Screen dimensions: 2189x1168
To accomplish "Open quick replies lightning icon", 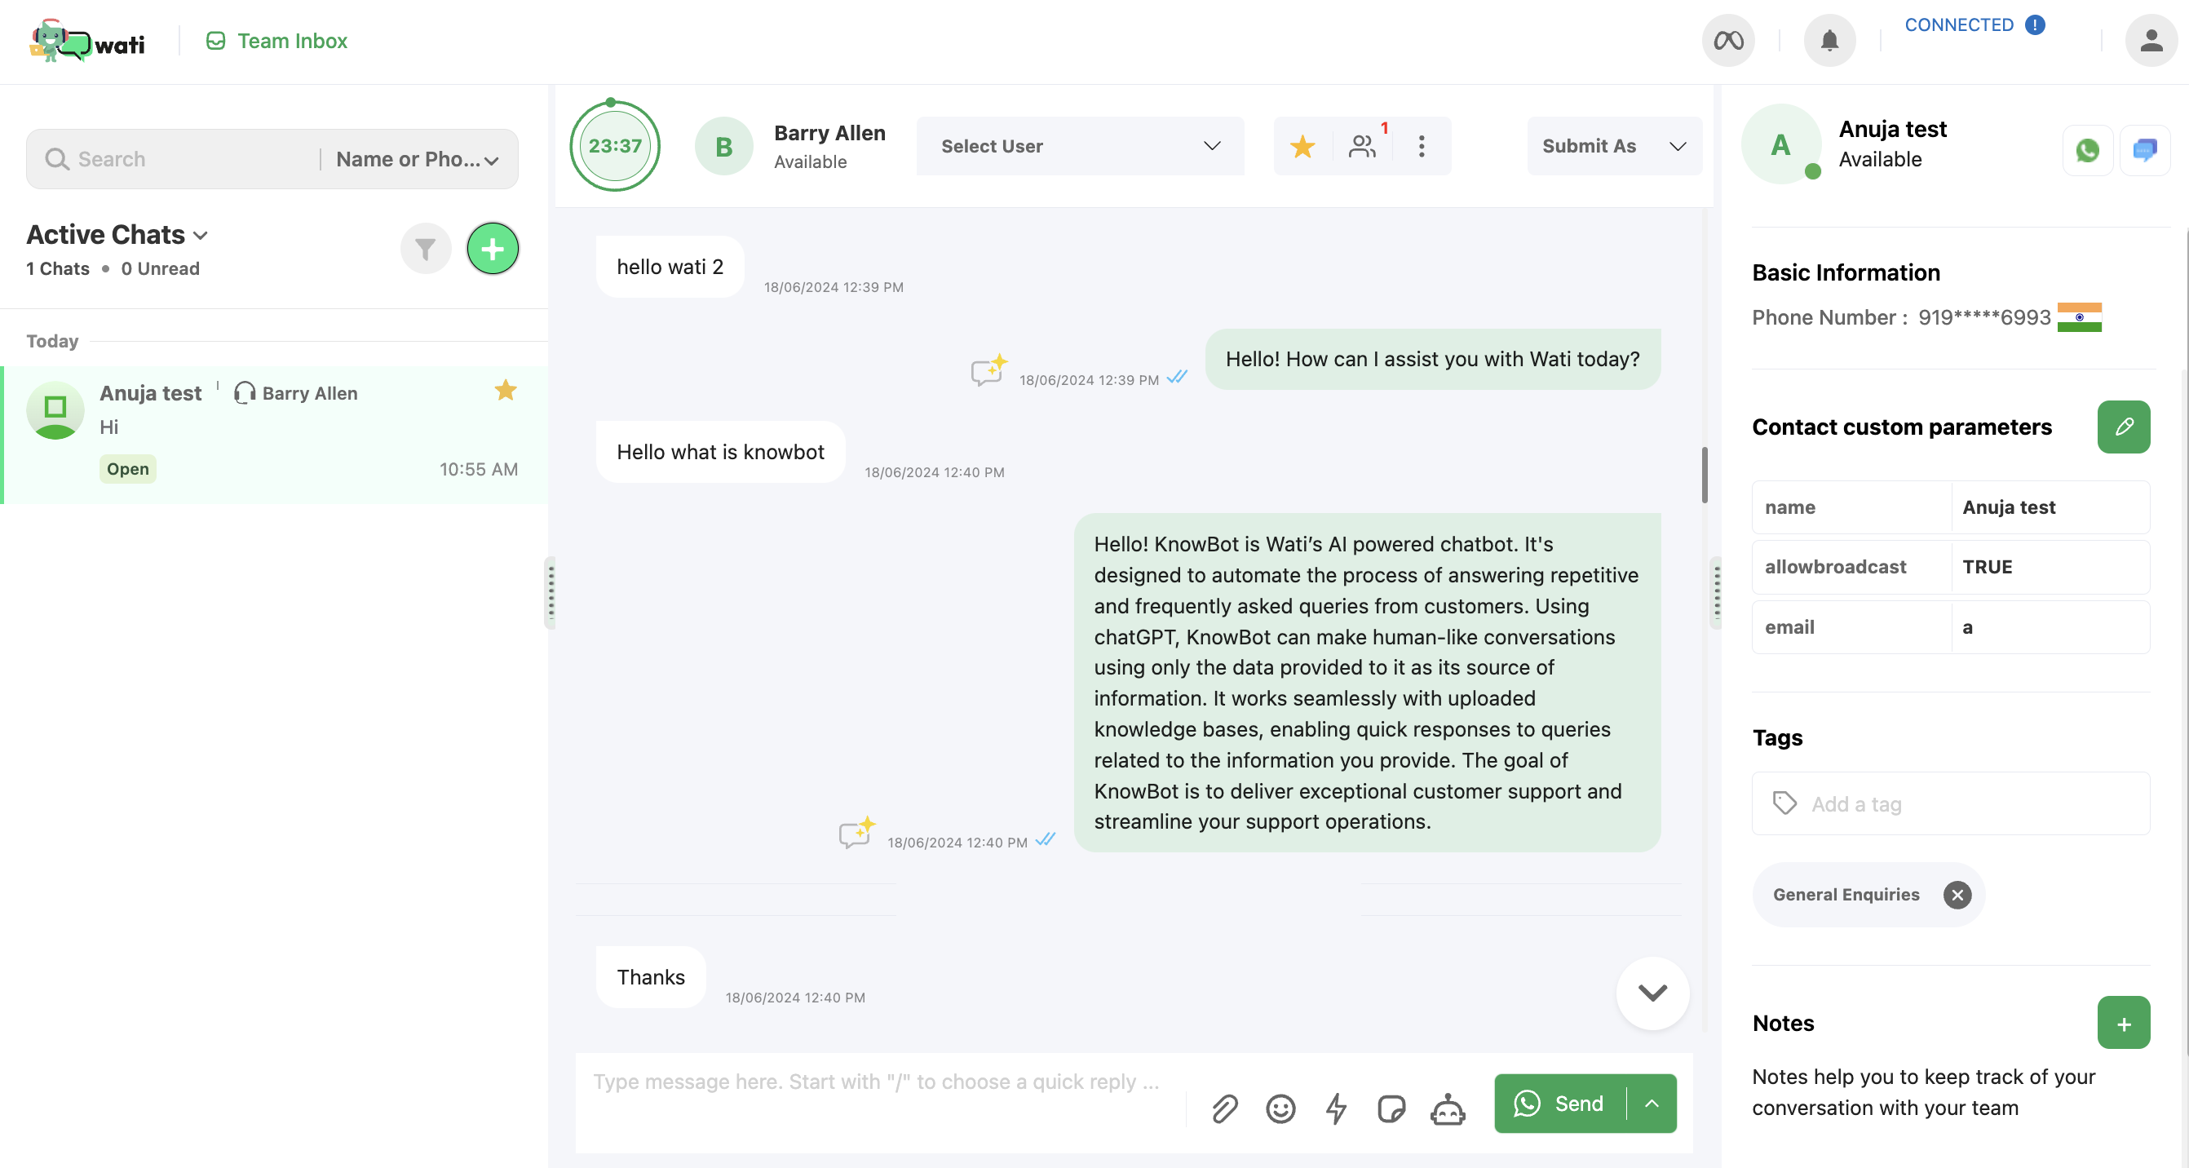I will point(1336,1108).
